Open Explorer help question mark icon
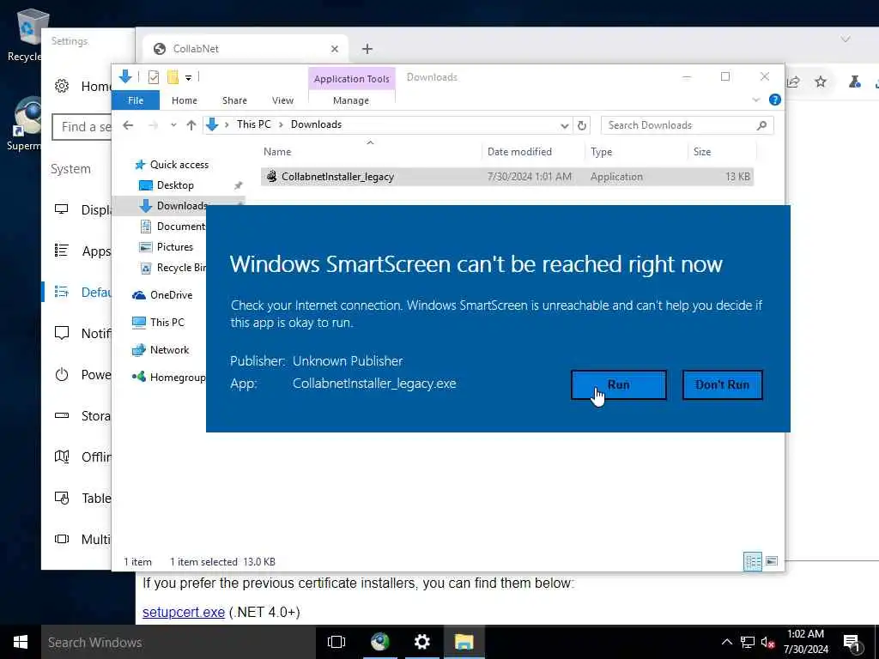 pos(775,100)
